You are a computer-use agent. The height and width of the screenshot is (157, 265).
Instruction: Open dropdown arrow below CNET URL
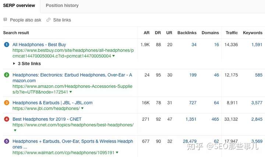[x=15, y=130]
